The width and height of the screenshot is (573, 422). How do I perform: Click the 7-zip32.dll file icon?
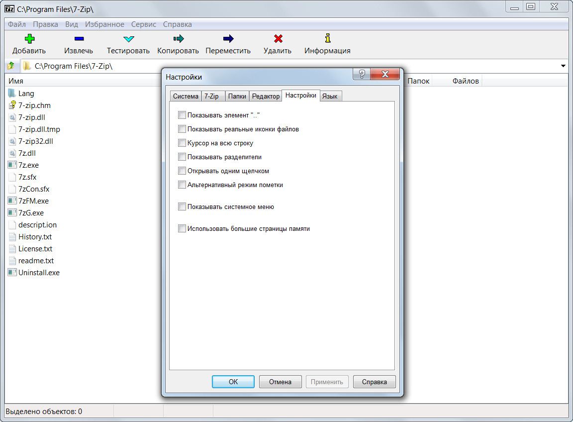pos(12,141)
